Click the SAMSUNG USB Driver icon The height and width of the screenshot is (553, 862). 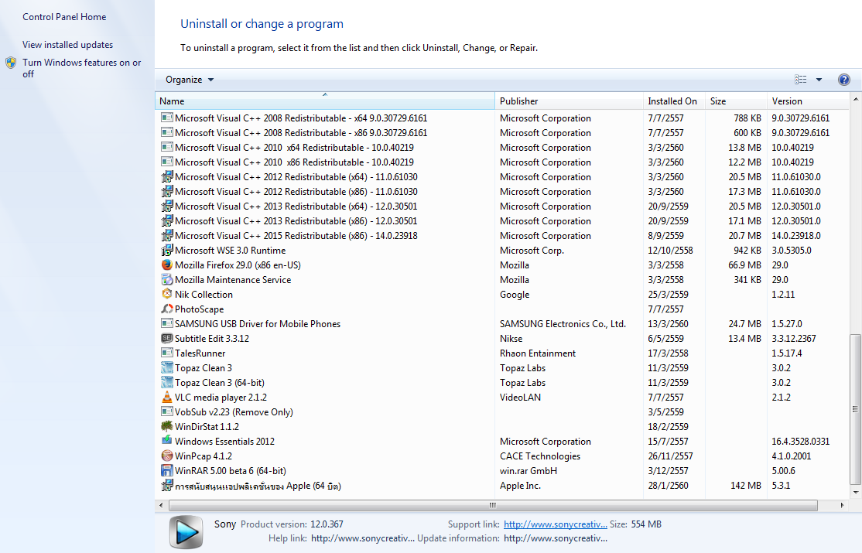click(x=166, y=323)
